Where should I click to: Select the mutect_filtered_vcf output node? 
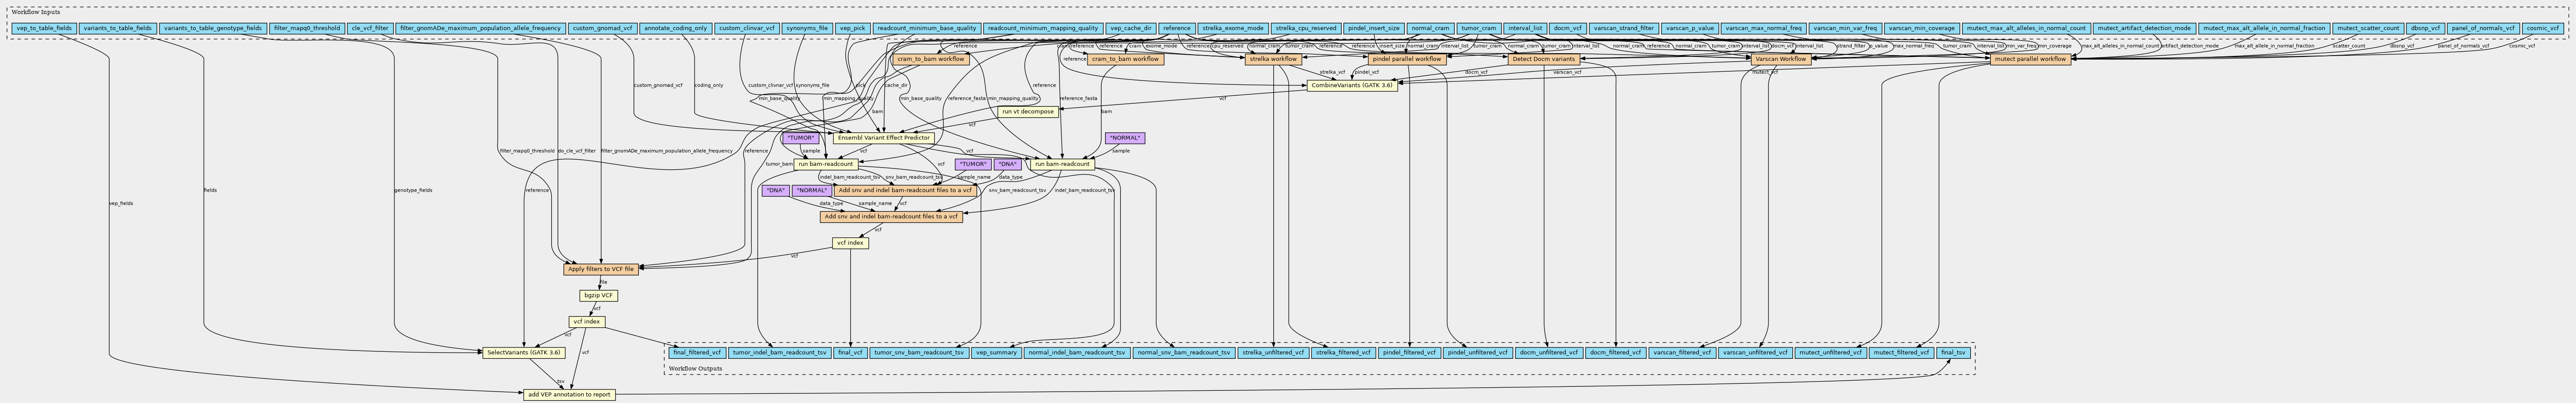(x=1901, y=352)
